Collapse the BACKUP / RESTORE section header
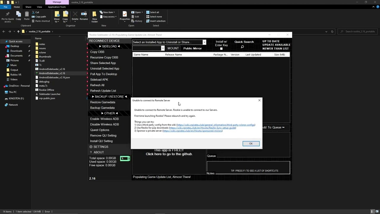 tap(109, 97)
